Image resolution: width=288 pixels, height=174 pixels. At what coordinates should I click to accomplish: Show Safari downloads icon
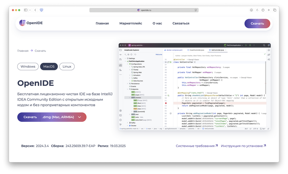click(251, 10)
